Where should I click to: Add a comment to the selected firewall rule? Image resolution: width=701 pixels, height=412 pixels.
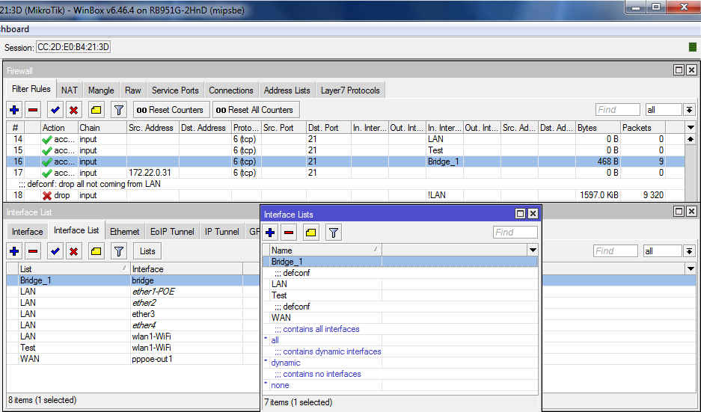point(96,109)
